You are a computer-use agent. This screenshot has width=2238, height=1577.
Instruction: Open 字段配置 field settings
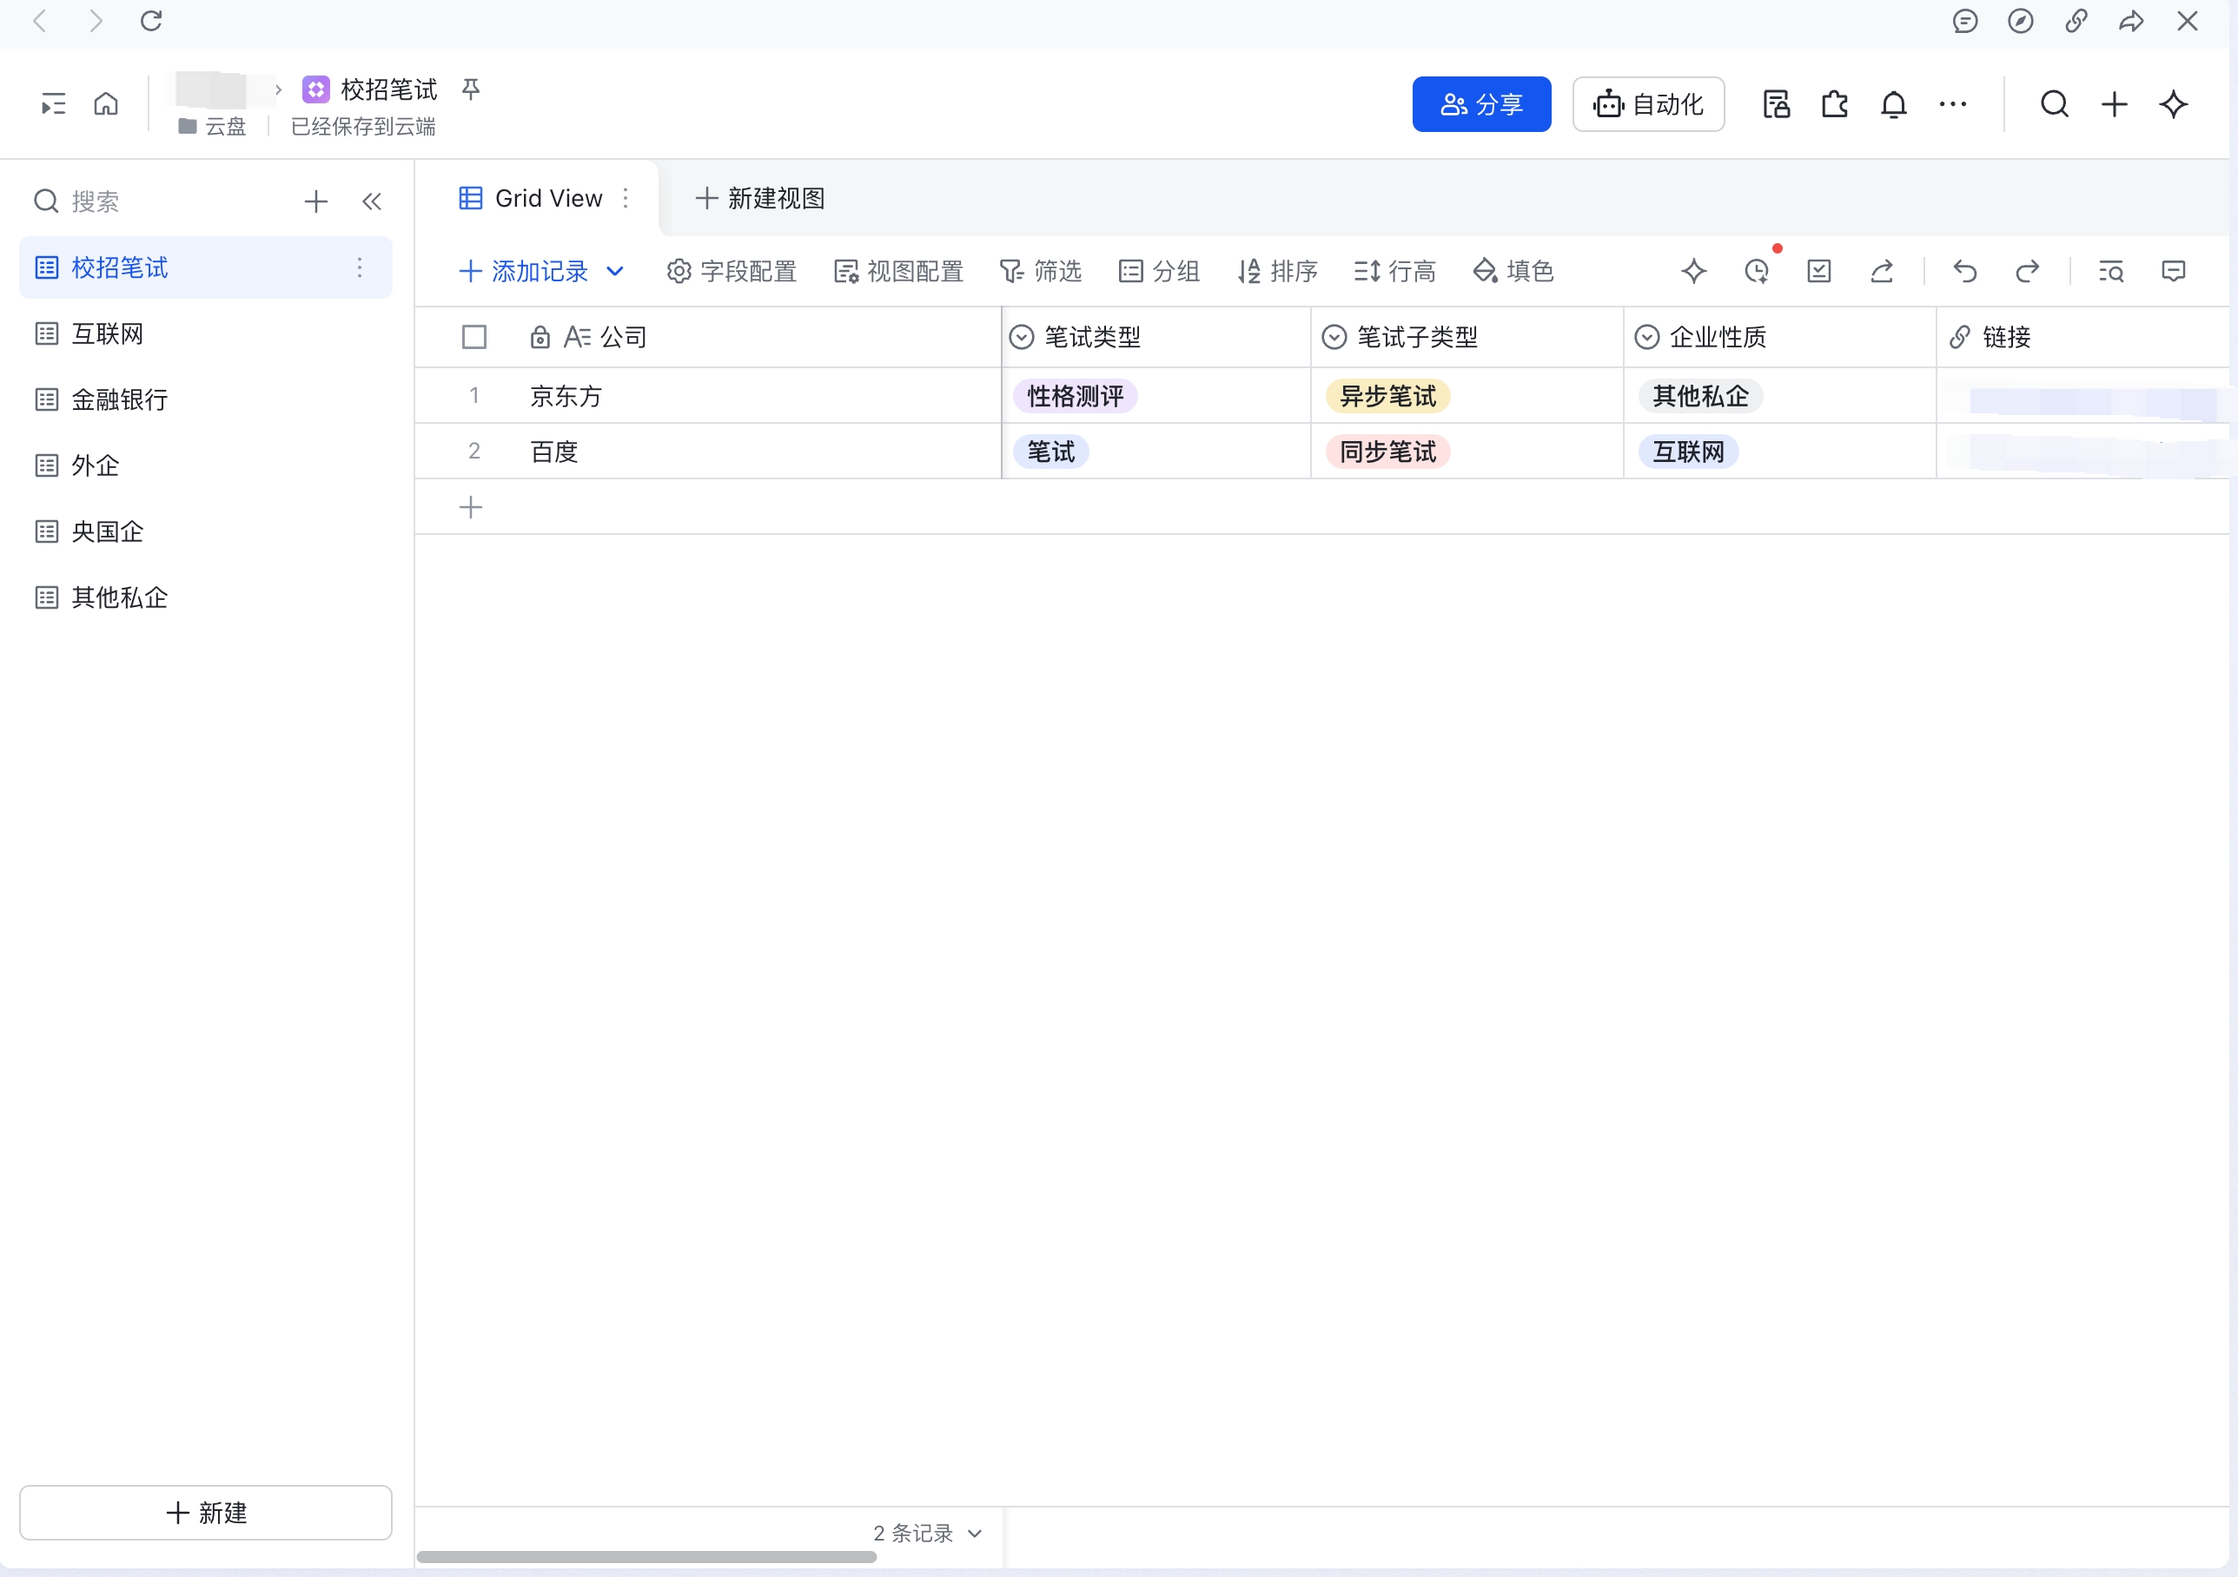(732, 271)
